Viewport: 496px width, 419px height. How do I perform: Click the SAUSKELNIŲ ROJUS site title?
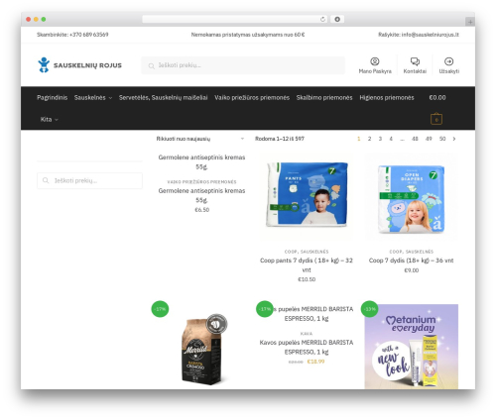tap(87, 65)
